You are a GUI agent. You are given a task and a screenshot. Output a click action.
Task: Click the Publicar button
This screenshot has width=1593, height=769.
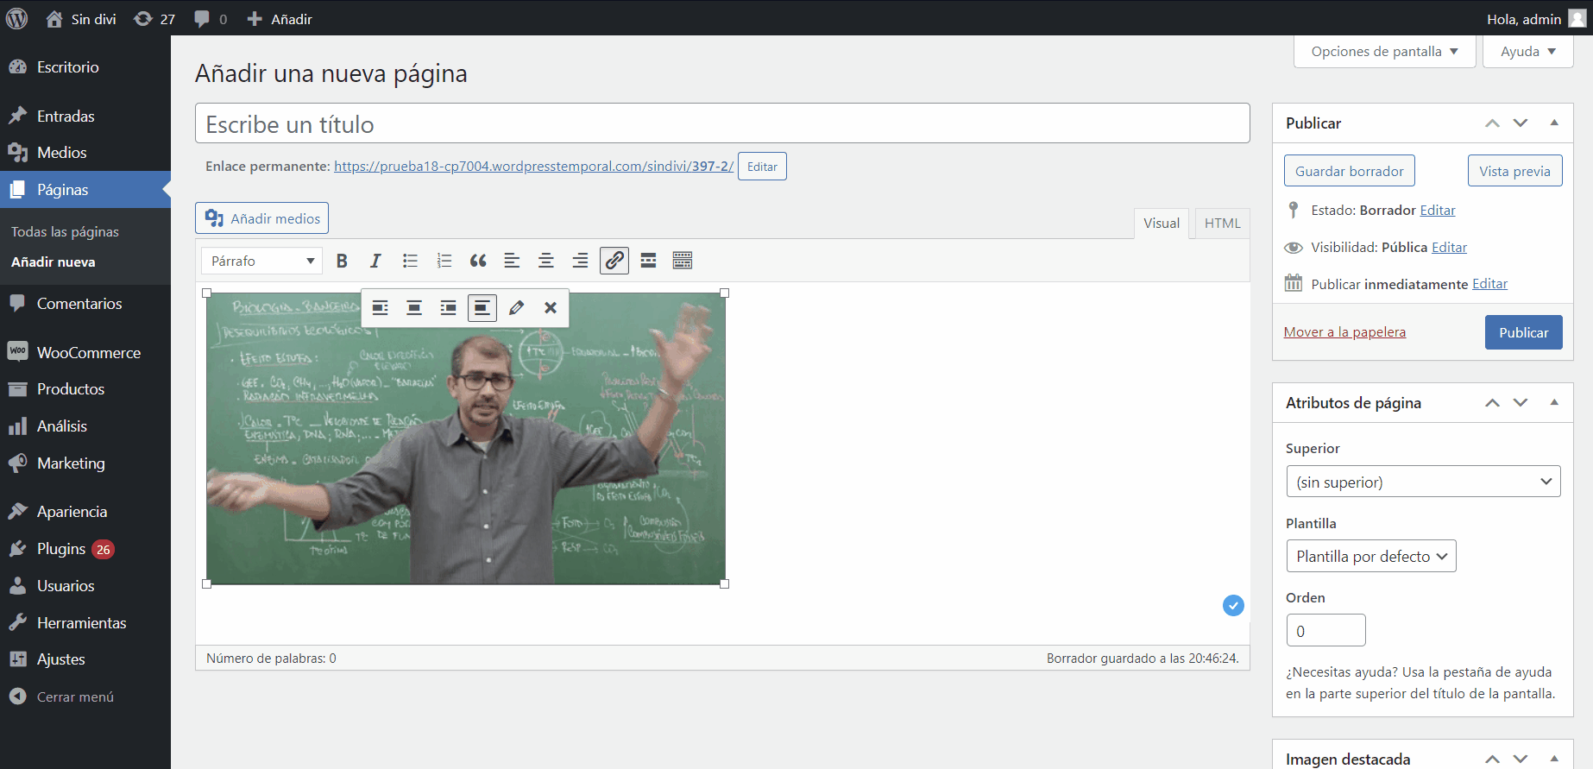1523,332
